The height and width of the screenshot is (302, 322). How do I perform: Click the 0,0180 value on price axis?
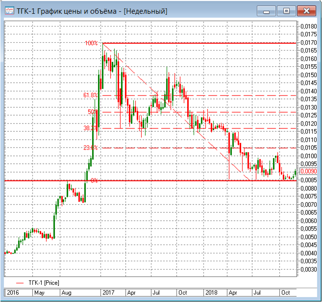click(308, 26)
